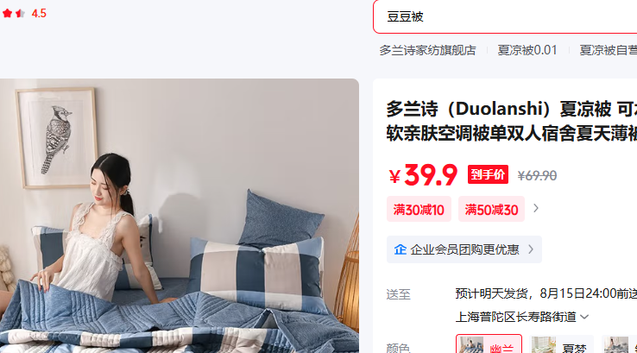
Task: Pick the third color option after 夏梦
Action: [x=619, y=344]
